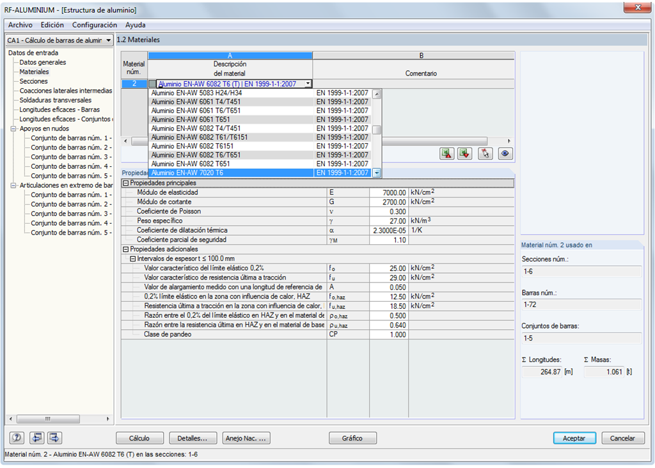Click the dropdown list scroll-up arrow
This screenshot has width=655, height=468.
[x=377, y=94]
